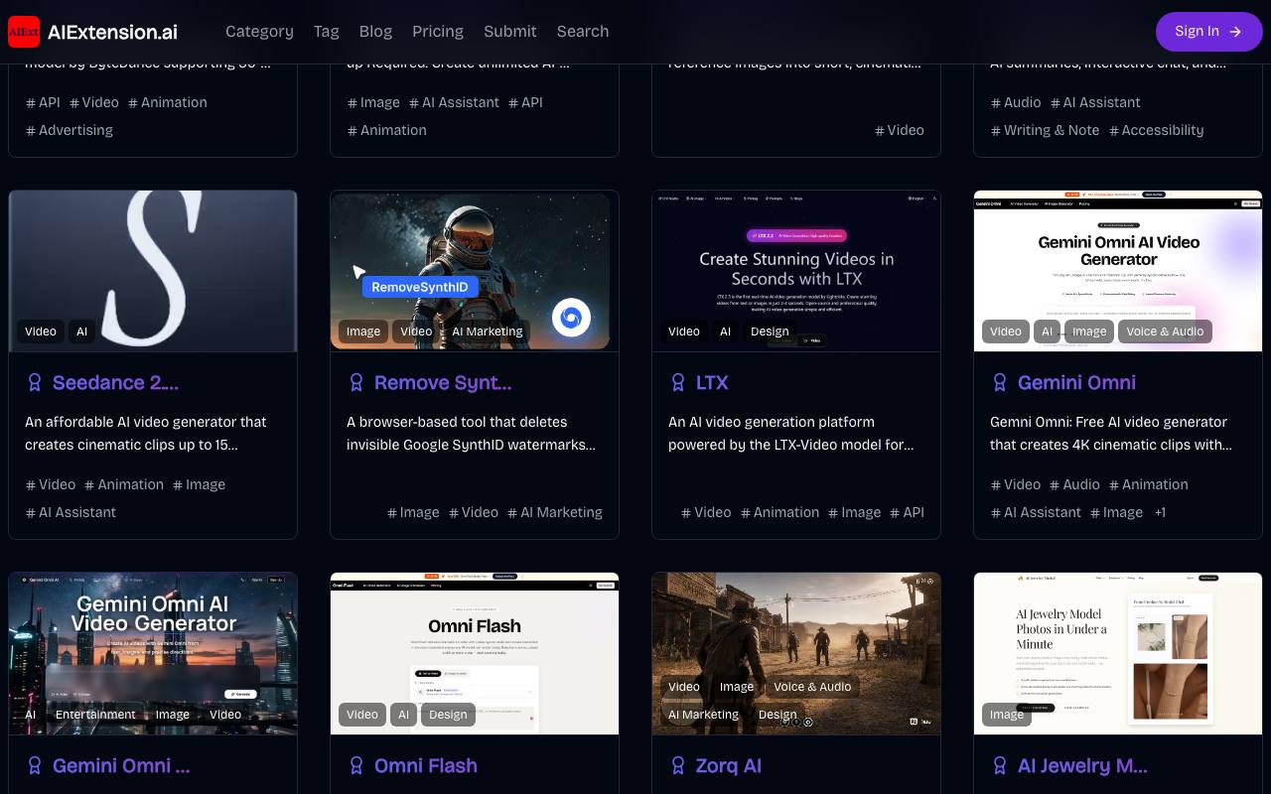Click the award icon beside Zorq AI title
Image resolution: width=1271 pixels, height=794 pixels.
(678, 765)
